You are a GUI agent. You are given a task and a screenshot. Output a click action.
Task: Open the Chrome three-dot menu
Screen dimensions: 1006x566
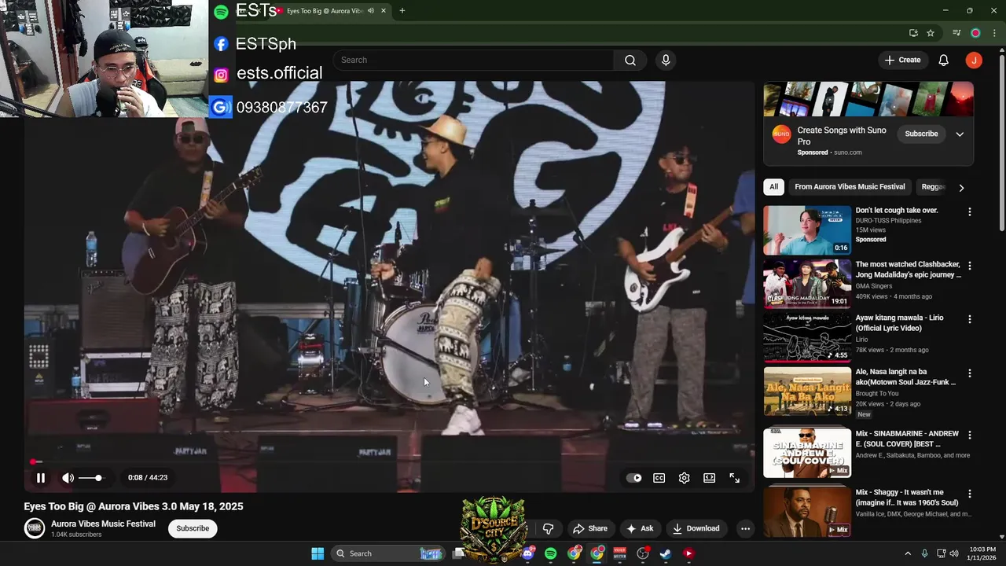coord(994,33)
